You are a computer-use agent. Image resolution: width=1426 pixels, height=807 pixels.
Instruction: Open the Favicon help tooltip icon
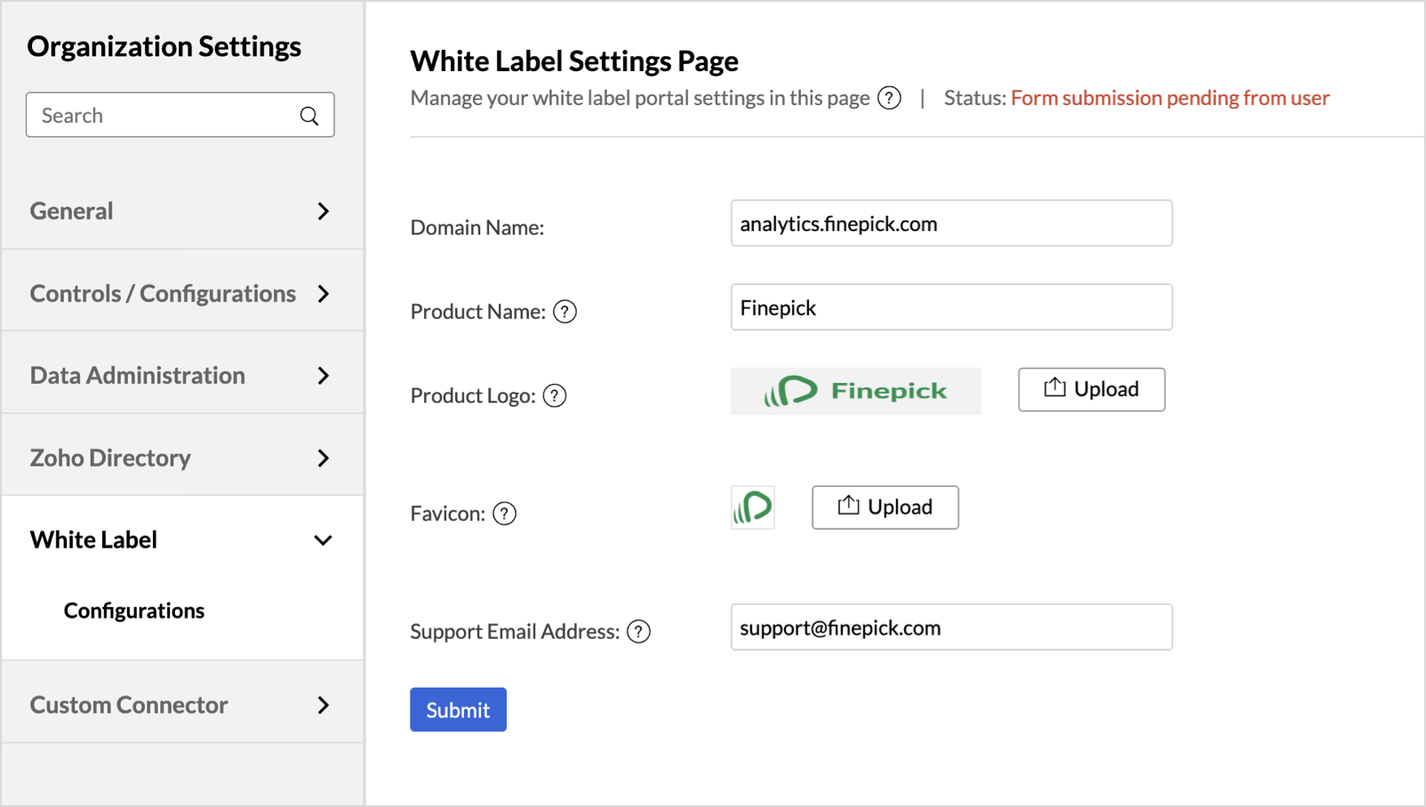(x=504, y=514)
